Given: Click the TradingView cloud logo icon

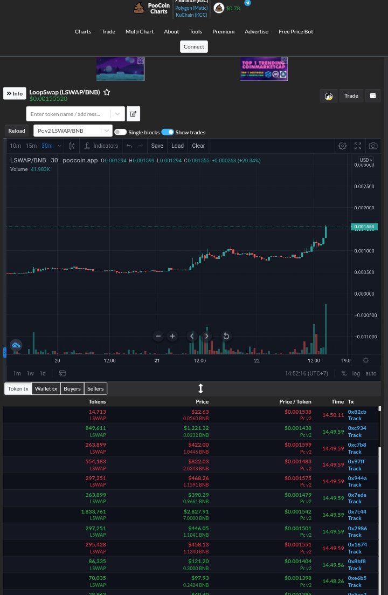Looking at the screenshot, I should 16,345.
